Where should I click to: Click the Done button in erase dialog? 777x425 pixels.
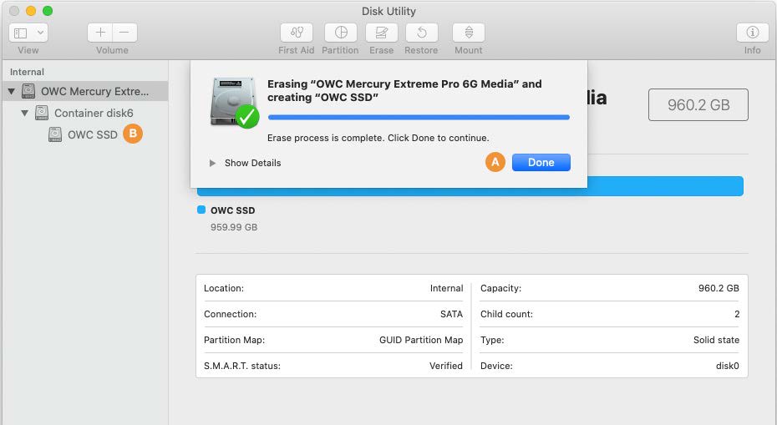point(541,163)
